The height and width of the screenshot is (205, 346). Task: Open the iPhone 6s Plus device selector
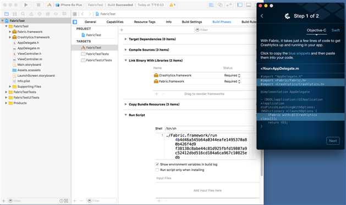point(69,4)
